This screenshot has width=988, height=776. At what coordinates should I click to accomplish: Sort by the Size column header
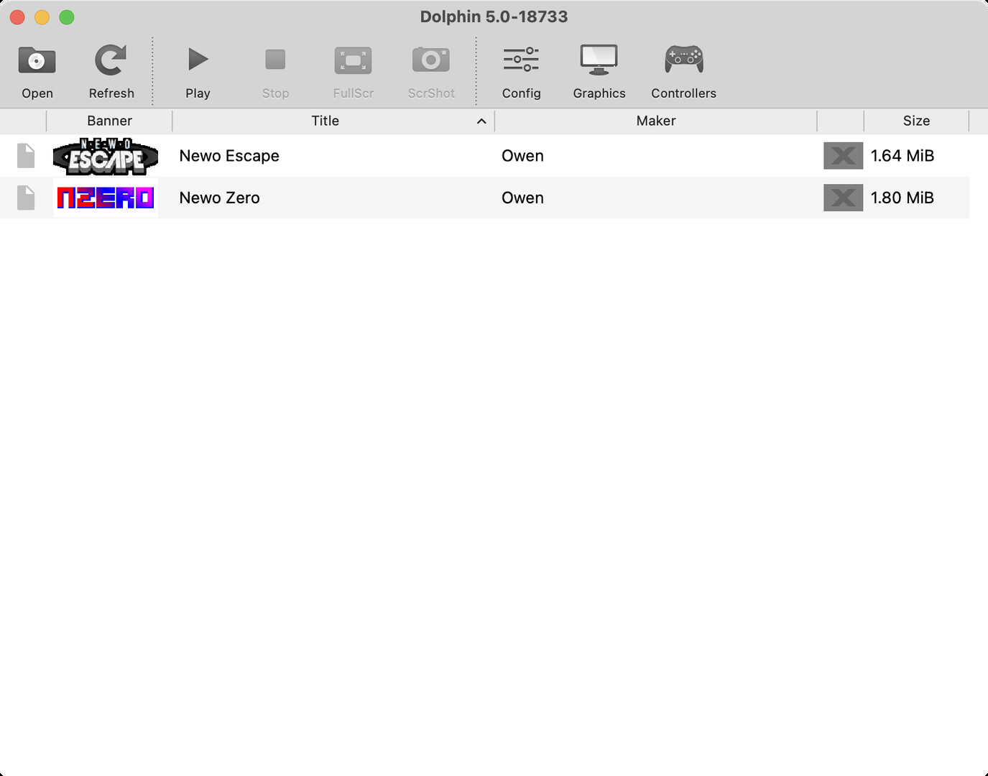click(x=916, y=121)
